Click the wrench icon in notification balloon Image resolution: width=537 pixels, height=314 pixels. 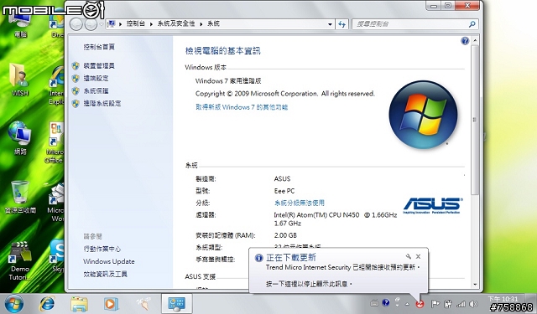pos(409,256)
